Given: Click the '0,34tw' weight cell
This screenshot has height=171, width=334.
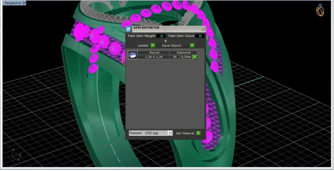Looking at the screenshot, I should (186, 57).
